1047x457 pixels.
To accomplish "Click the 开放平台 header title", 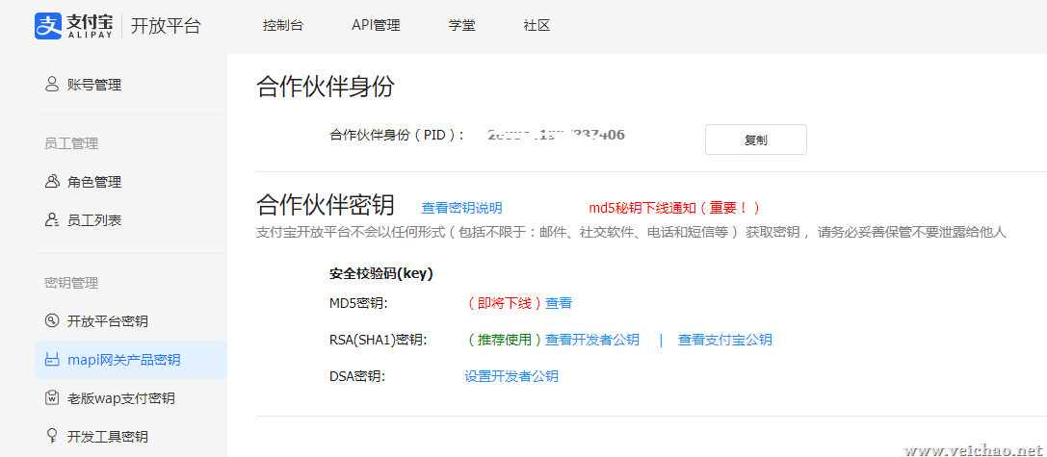I will pyautogui.click(x=166, y=26).
